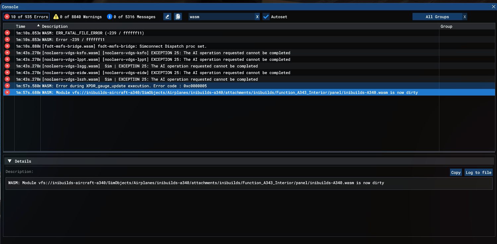Toggle the Errors filter with red X icon
497x244 pixels.
(26, 17)
